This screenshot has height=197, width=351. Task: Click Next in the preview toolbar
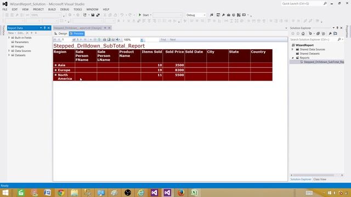pos(173,39)
